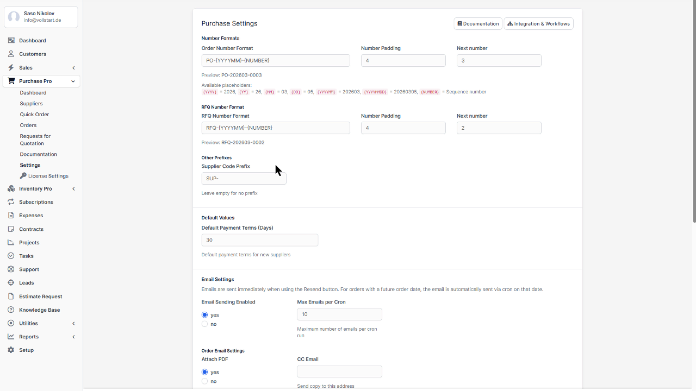Open Requests for Quotation submenu item
The height and width of the screenshot is (391, 696).
tap(35, 140)
